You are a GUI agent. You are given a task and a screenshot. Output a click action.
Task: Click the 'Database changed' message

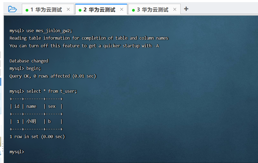pos(29,61)
